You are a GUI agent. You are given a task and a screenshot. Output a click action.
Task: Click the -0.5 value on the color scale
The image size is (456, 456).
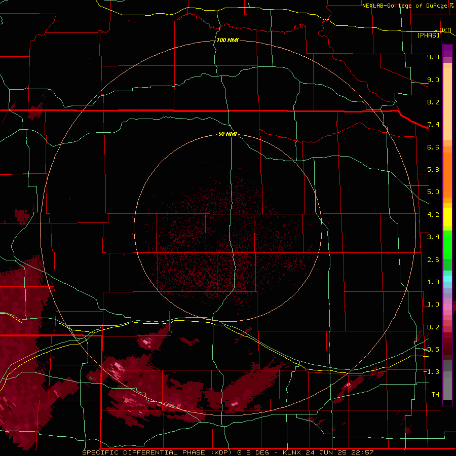click(x=431, y=350)
